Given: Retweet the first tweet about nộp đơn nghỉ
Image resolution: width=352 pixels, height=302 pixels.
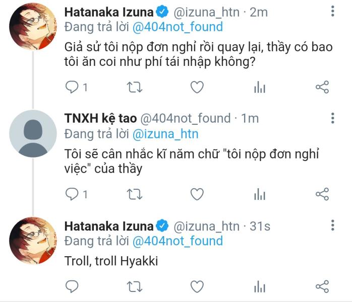Looking at the screenshot, I should 135,87.
